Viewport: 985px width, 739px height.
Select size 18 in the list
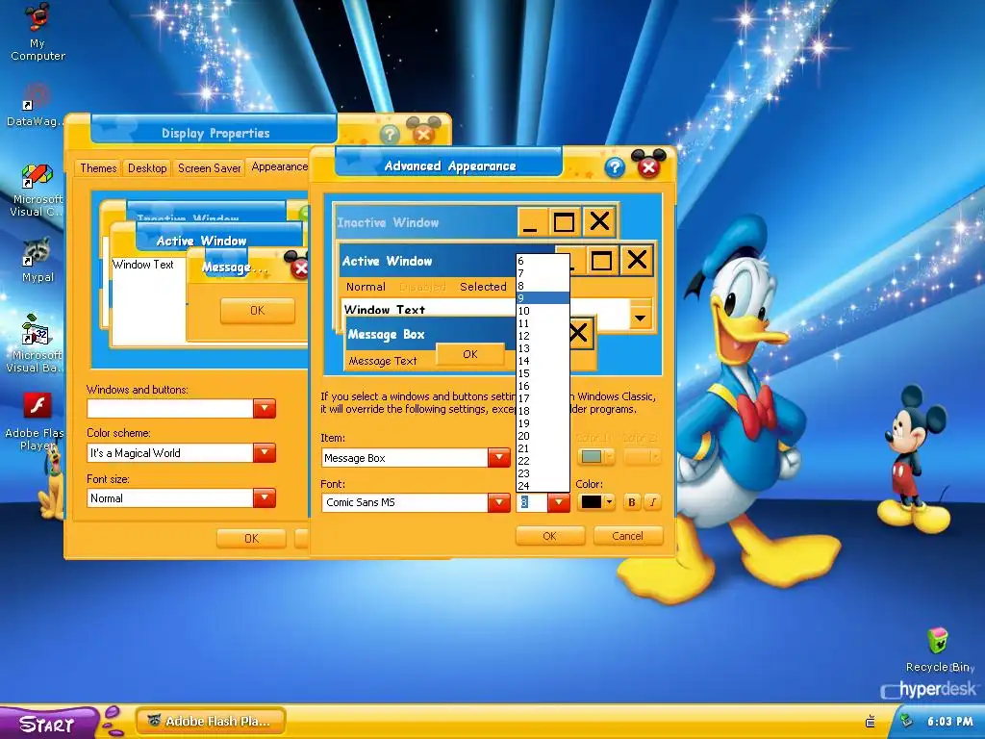543,410
